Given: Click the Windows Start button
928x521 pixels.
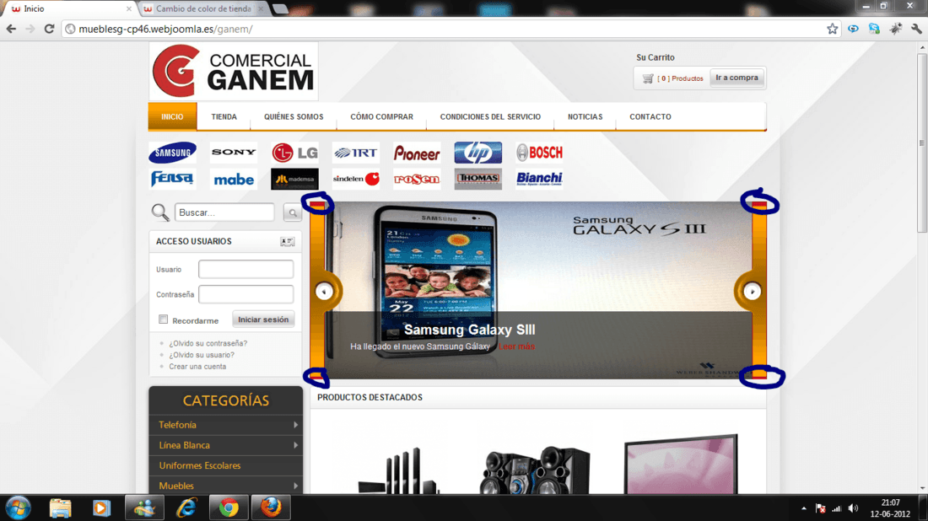Looking at the screenshot, I should [18, 508].
